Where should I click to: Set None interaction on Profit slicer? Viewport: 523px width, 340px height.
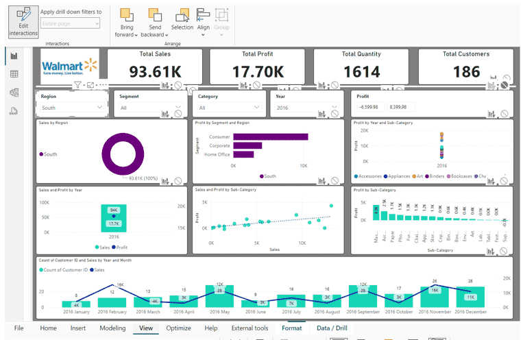(x=504, y=114)
